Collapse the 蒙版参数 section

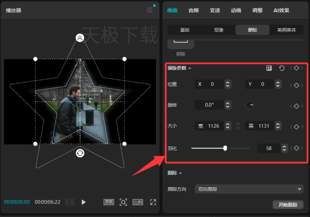[x=190, y=68]
